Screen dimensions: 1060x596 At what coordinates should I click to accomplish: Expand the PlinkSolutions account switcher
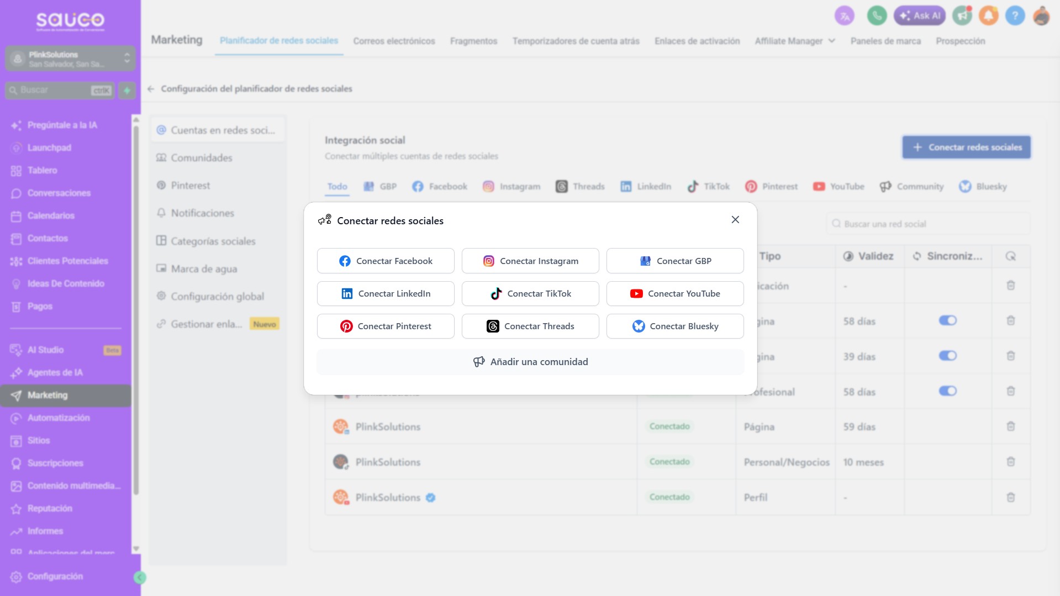(70, 59)
